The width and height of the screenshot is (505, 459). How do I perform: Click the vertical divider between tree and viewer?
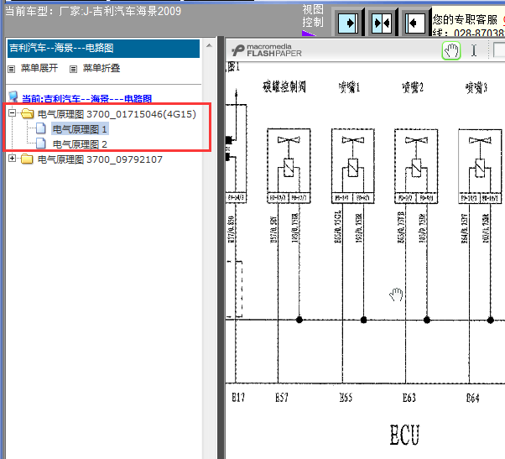pos(221,248)
